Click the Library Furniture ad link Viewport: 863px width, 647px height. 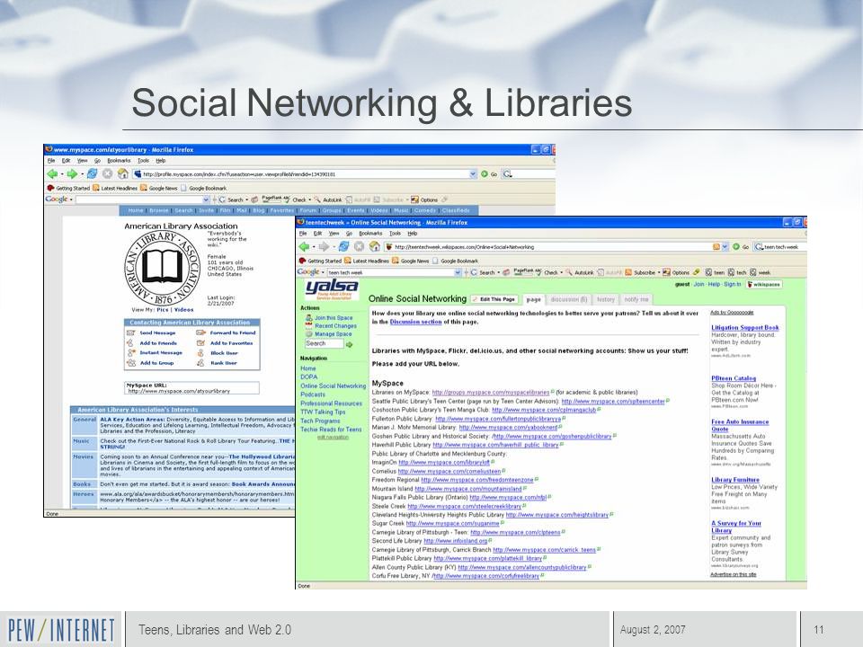[734, 480]
